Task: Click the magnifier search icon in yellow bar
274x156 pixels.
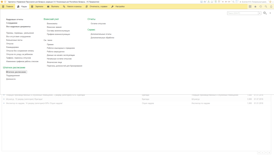Action: [266, 6]
